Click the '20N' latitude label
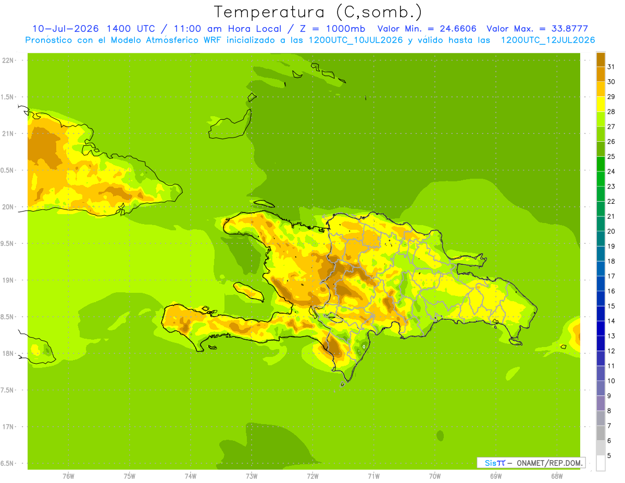Image resolution: width=625 pixels, height=483 pixels. tap(8, 207)
